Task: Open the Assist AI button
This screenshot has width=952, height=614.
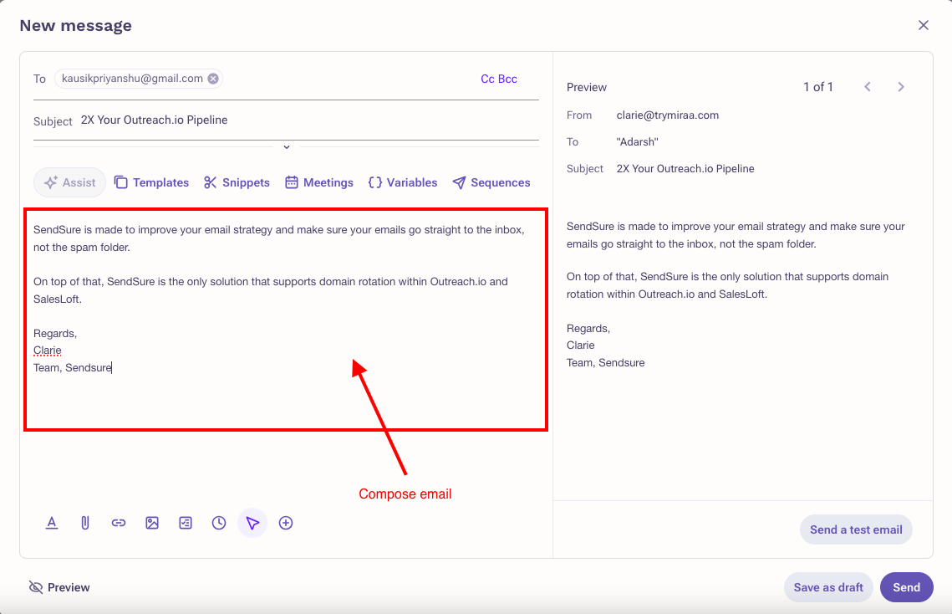Action: [x=70, y=182]
